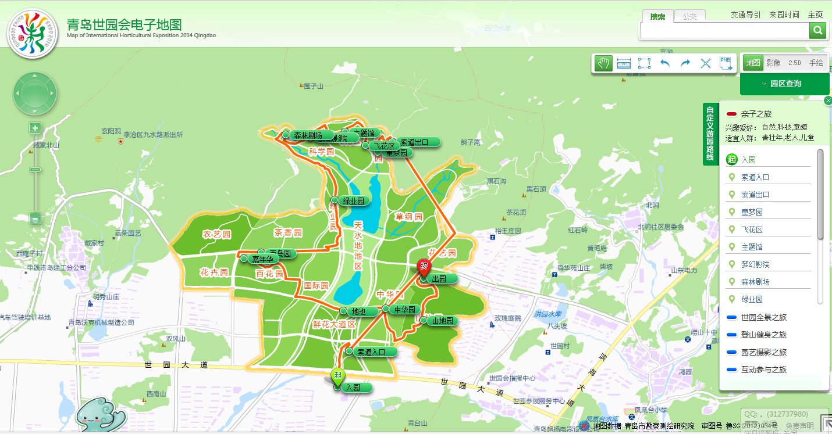
Task: Switch to 2.5D view
Action: click(794, 63)
